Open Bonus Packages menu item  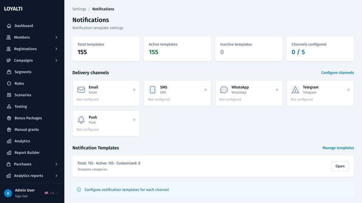point(32,118)
